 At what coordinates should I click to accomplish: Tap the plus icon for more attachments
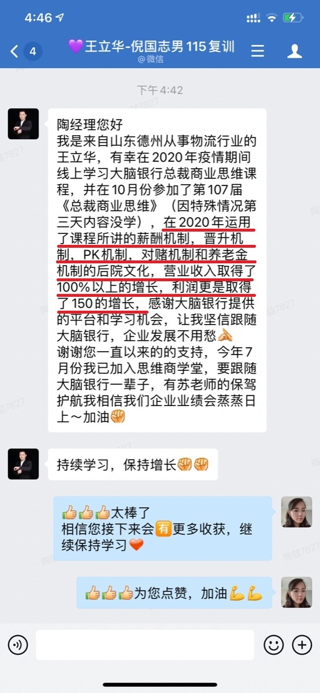(302, 644)
